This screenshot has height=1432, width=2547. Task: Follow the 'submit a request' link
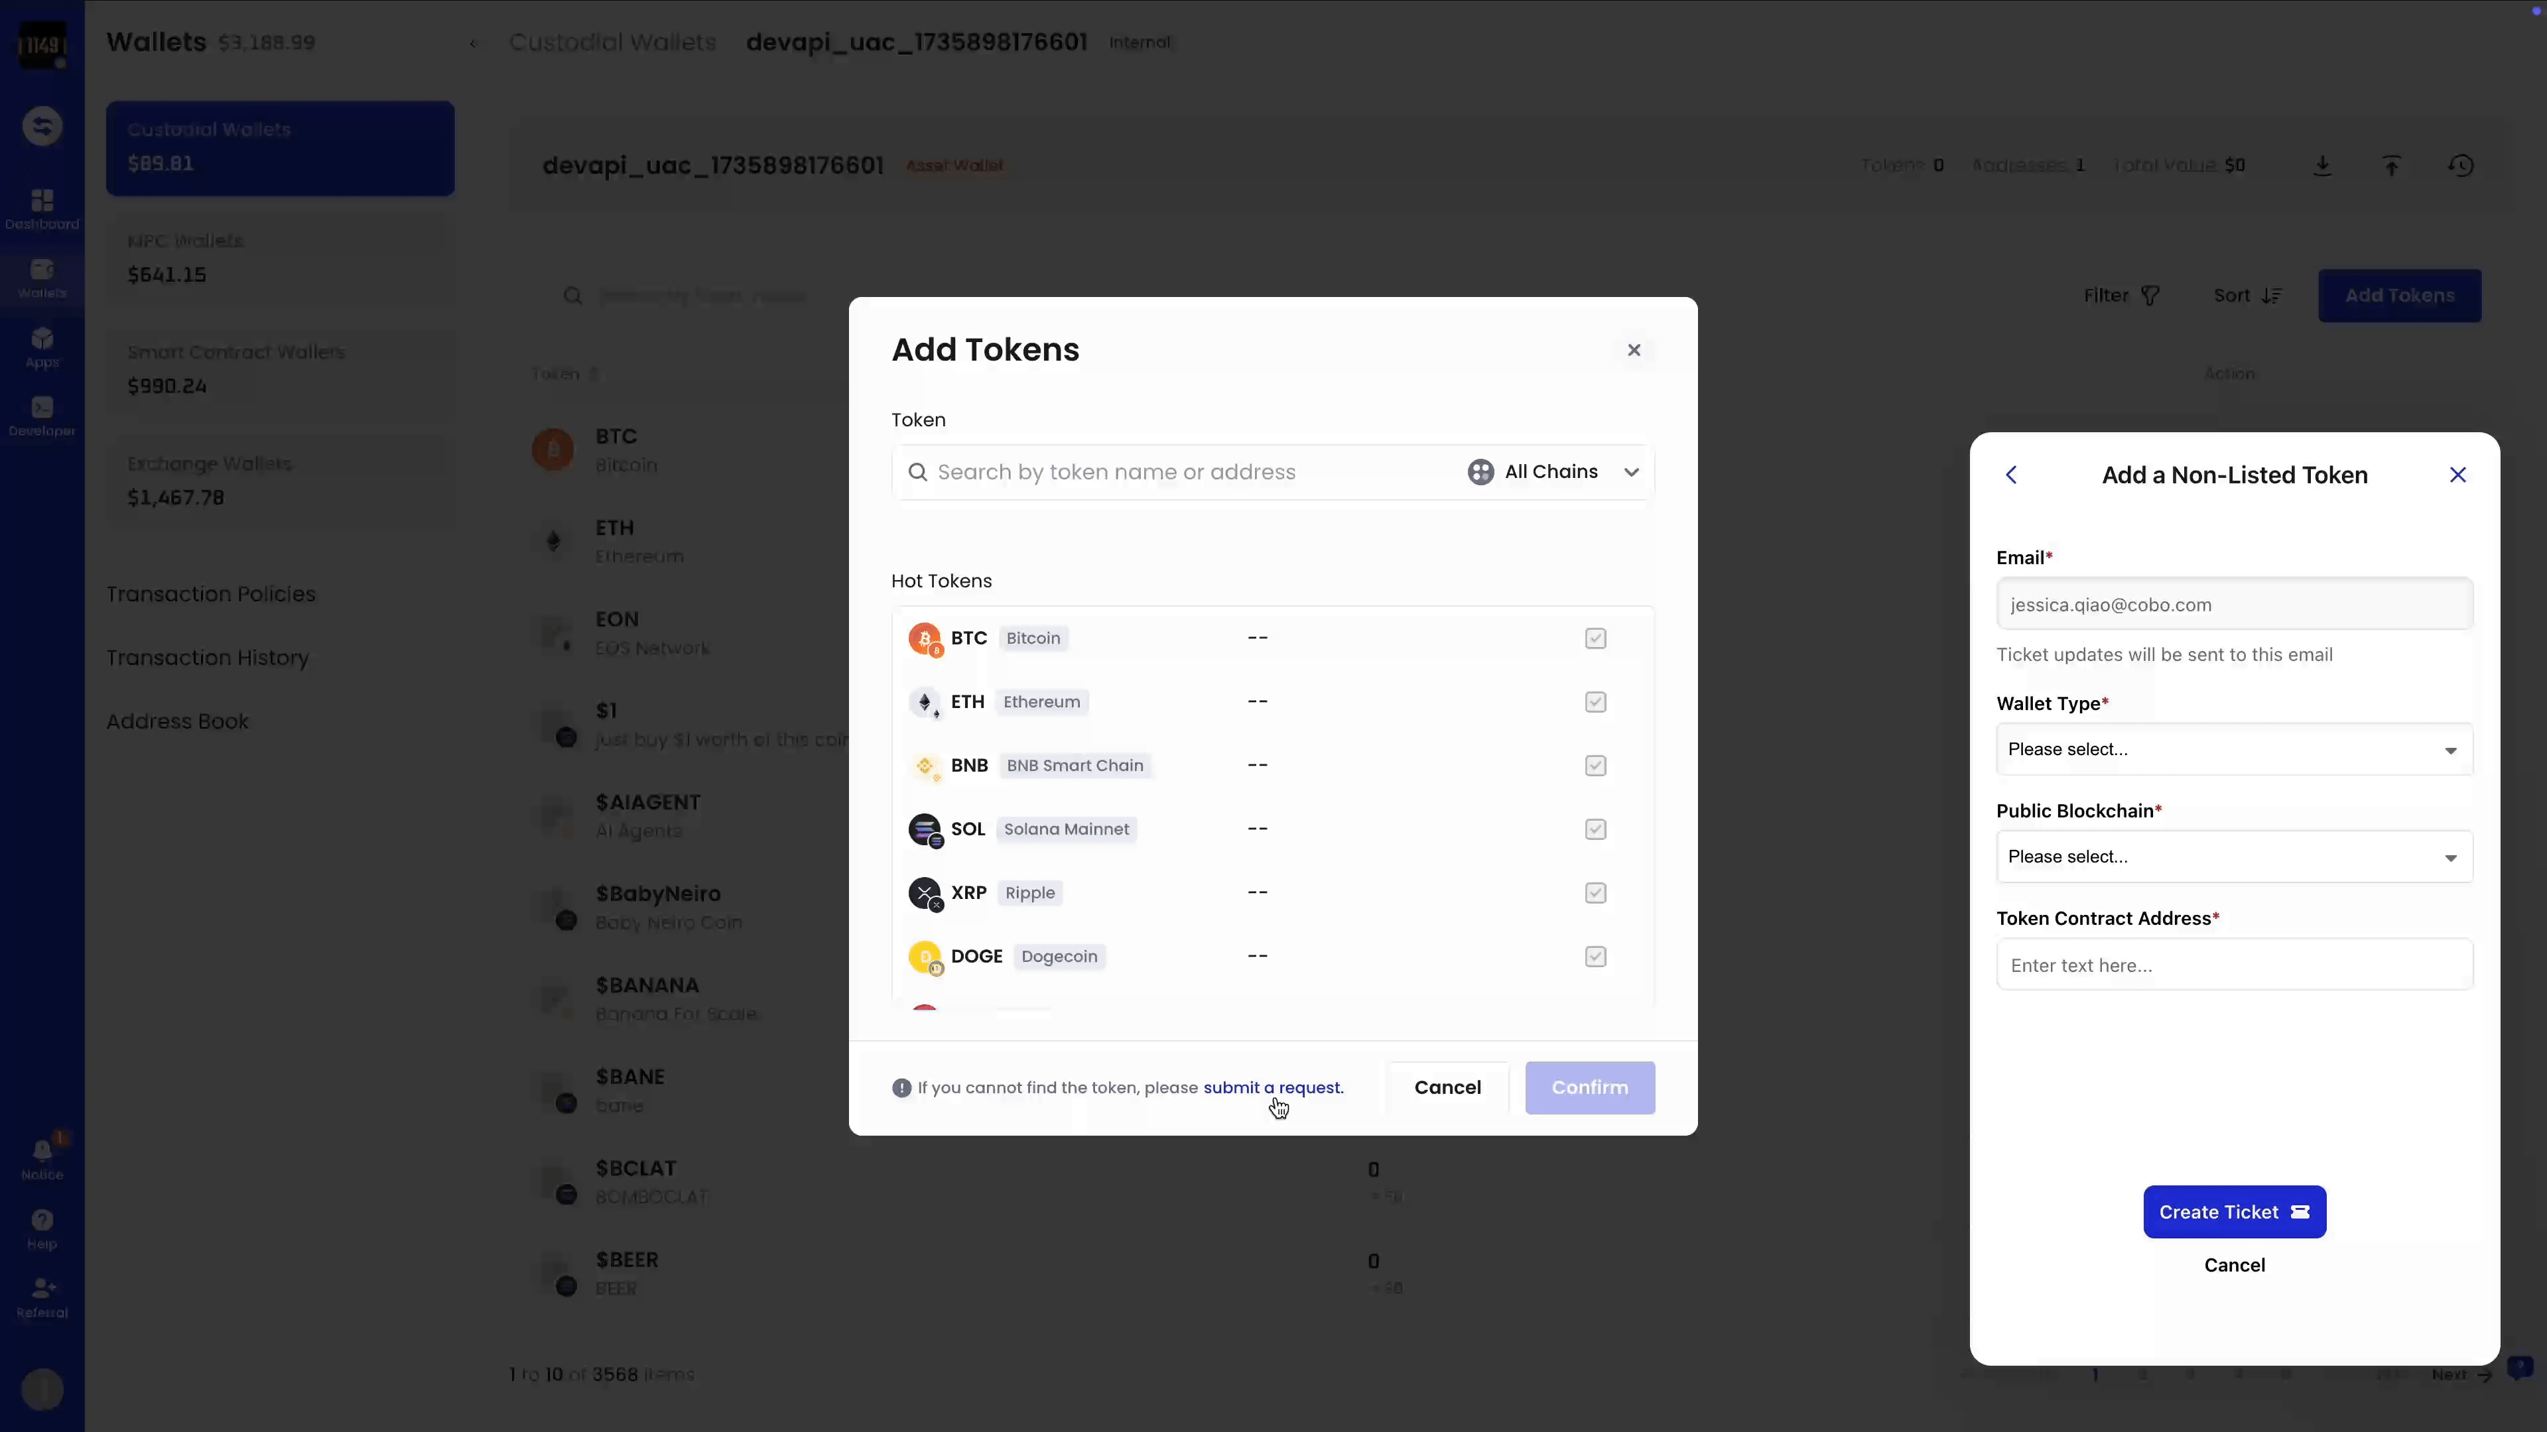tap(1273, 1088)
